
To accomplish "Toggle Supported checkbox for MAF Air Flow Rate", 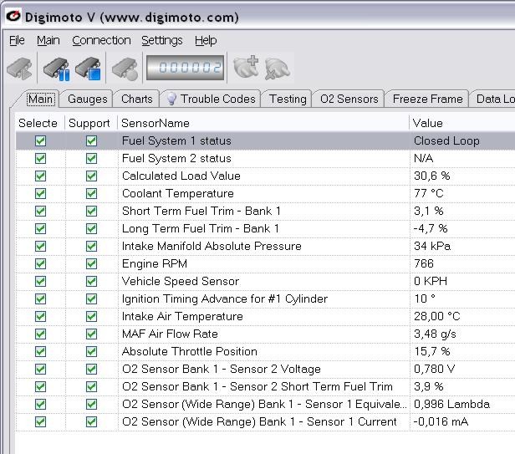I will (91, 334).
